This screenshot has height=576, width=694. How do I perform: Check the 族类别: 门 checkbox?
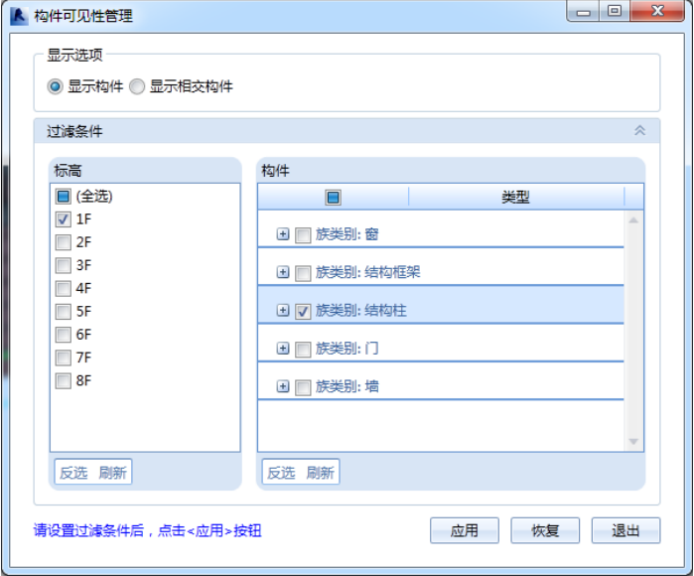pyautogui.click(x=303, y=350)
